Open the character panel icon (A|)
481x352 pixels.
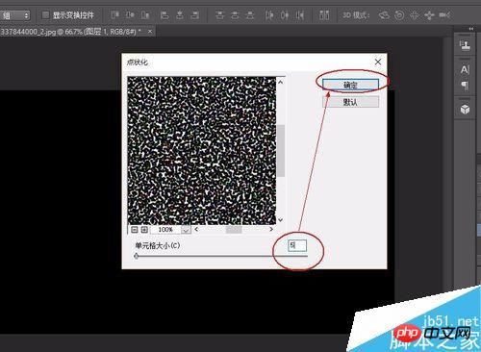click(465, 69)
